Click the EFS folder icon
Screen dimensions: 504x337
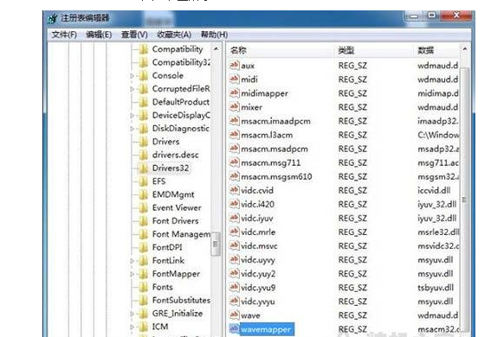pos(144,181)
